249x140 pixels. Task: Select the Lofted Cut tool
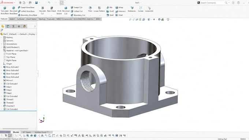coord(77,11)
